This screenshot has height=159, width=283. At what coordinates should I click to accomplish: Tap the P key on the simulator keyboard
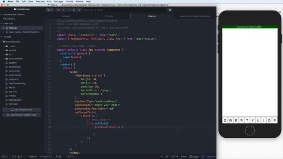[x=275, y=121]
